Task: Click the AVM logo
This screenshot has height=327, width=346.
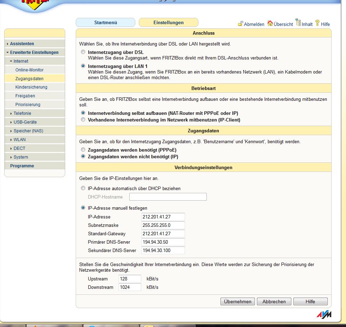Action: pyautogui.click(x=324, y=314)
